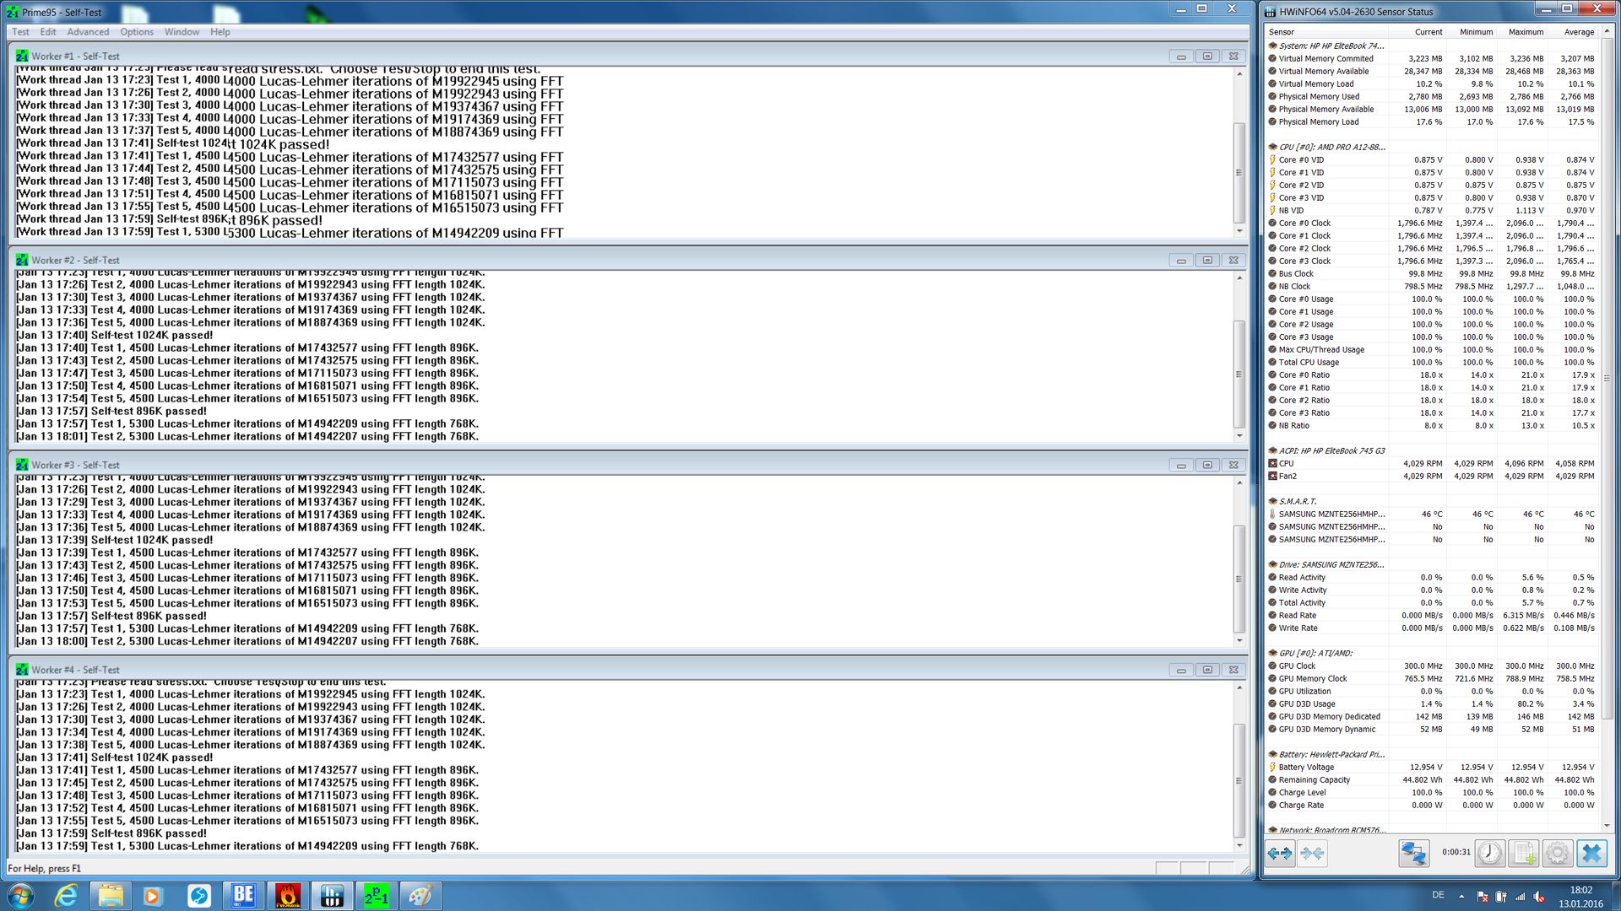Click the battery power tray icon
The width and height of the screenshot is (1621, 911).
(1501, 897)
